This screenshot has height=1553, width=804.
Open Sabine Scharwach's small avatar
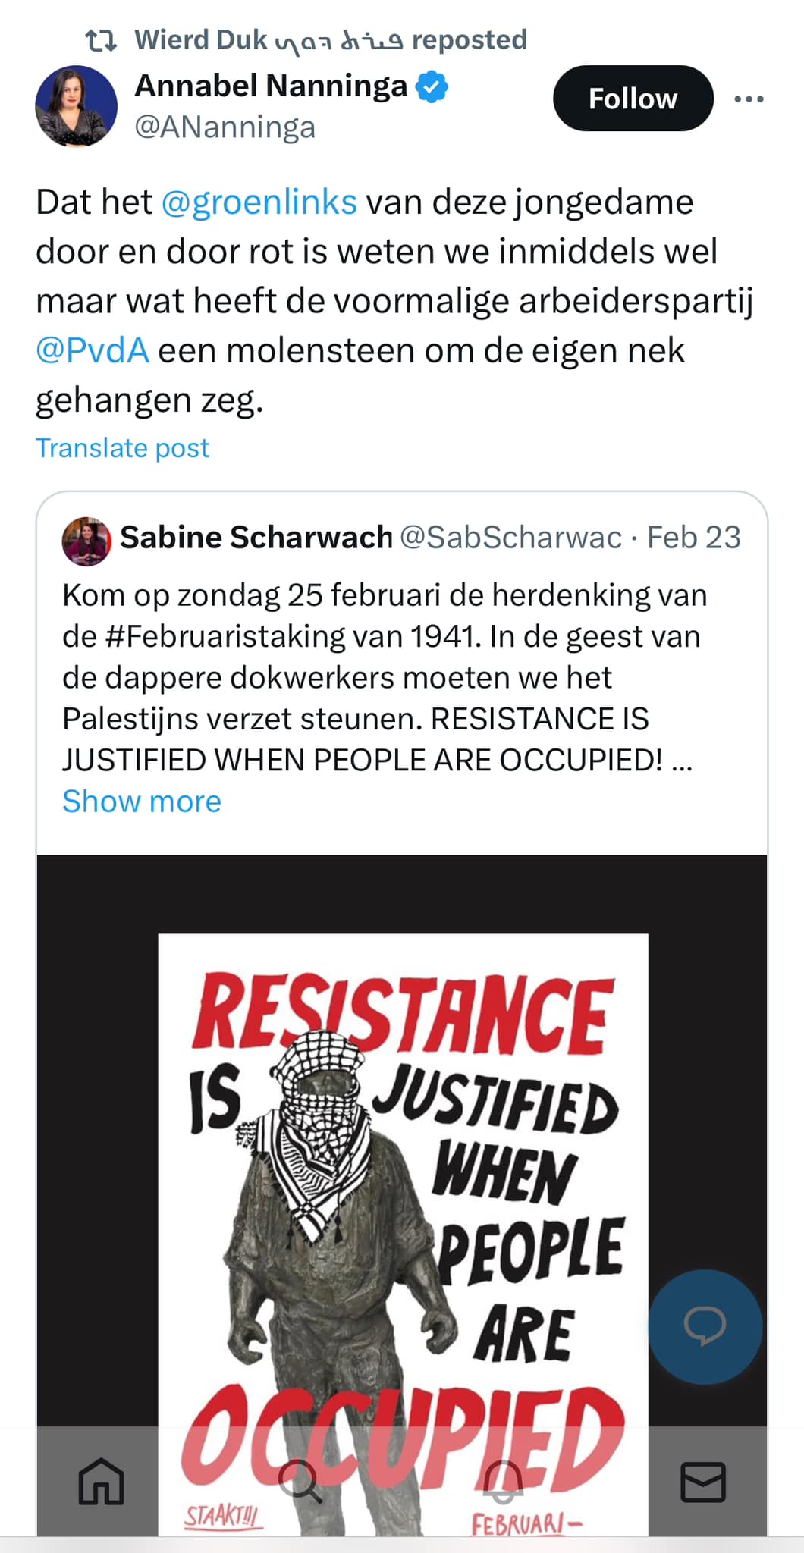(86, 541)
